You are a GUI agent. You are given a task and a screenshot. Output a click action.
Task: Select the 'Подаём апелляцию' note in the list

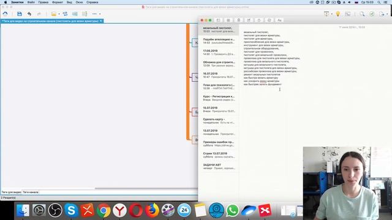219,41
